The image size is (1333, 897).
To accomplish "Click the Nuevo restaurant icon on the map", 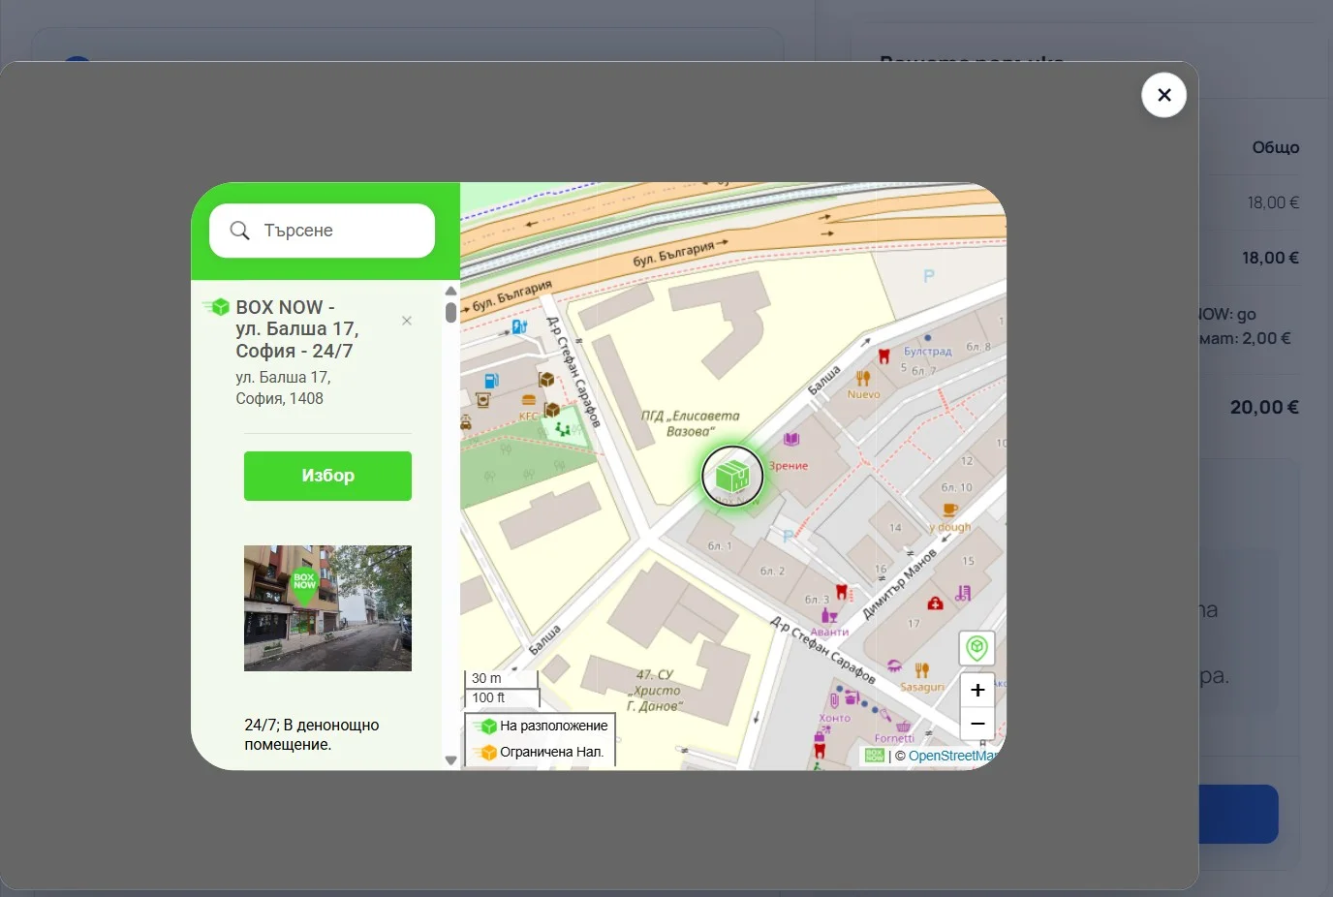I will 863,379.
